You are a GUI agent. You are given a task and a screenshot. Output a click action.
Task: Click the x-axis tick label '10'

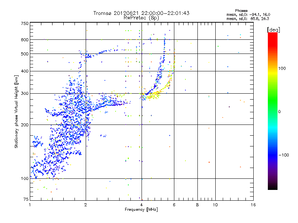pos(215,205)
